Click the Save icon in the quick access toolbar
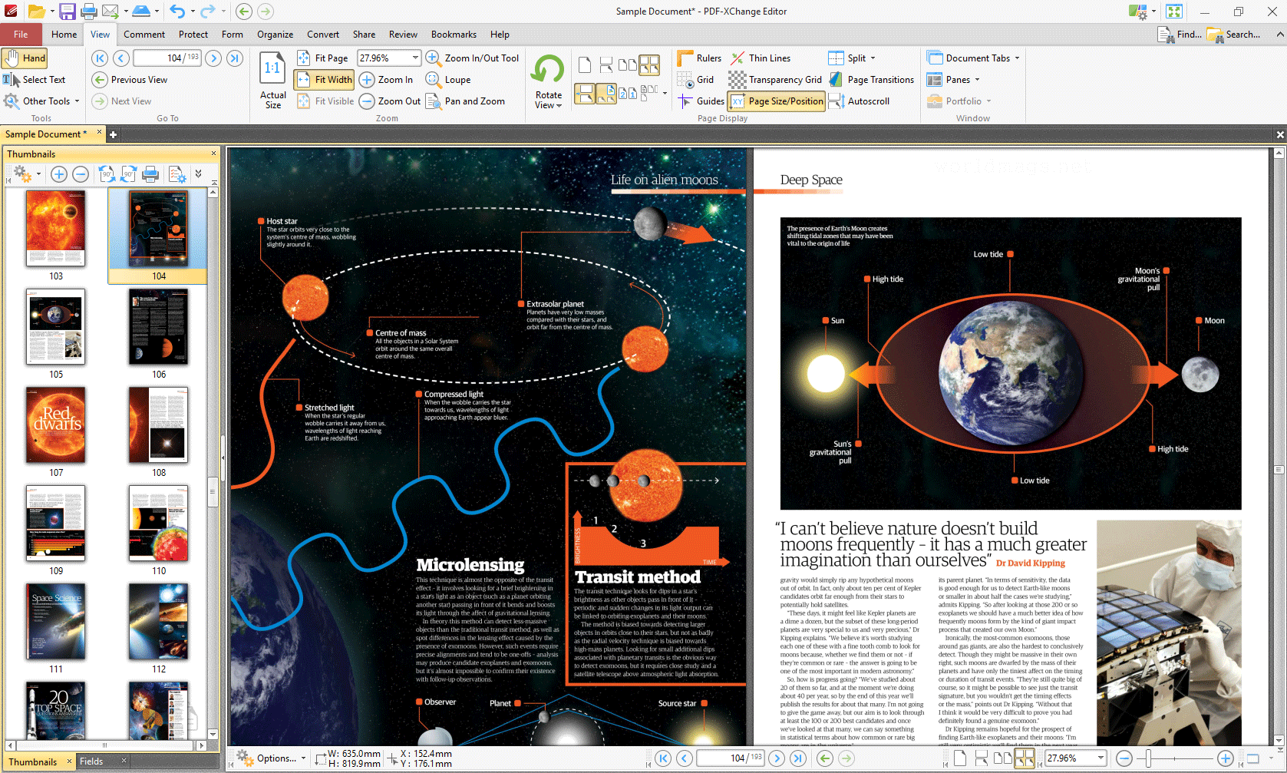The width and height of the screenshot is (1287, 773). tap(67, 12)
